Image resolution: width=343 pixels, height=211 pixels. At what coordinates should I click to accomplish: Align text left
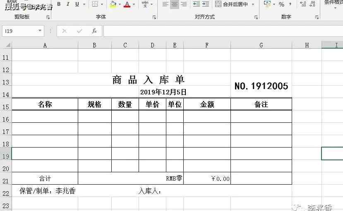(x=166, y=4)
